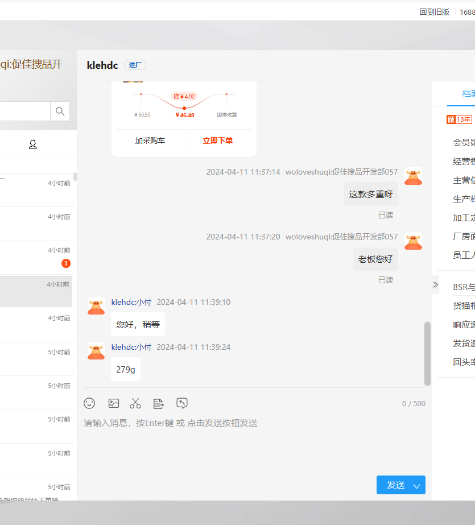This screenshot has width=475, height=525.
Task: Open the quick phrases document icon
Action: pyautogui.click(x=159, y=403)
